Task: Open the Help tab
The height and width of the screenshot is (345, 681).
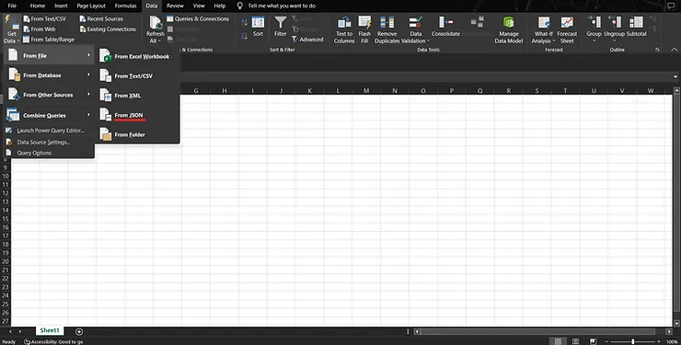Action: coord(220,6)
